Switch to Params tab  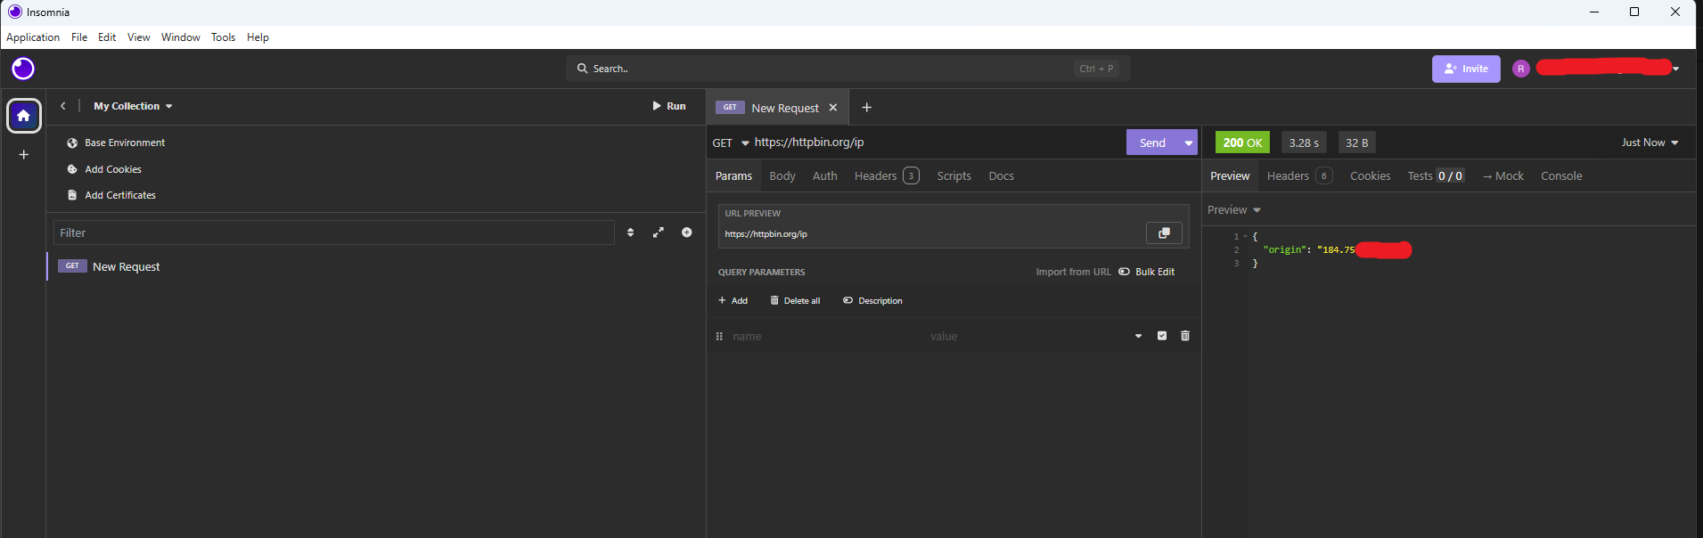click(x=733, y=176)
